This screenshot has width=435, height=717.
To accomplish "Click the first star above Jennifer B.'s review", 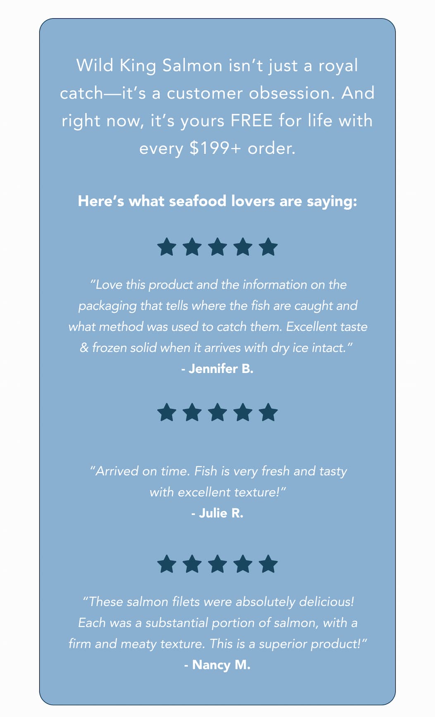I will pyautogui.click(x=167, y=247).
